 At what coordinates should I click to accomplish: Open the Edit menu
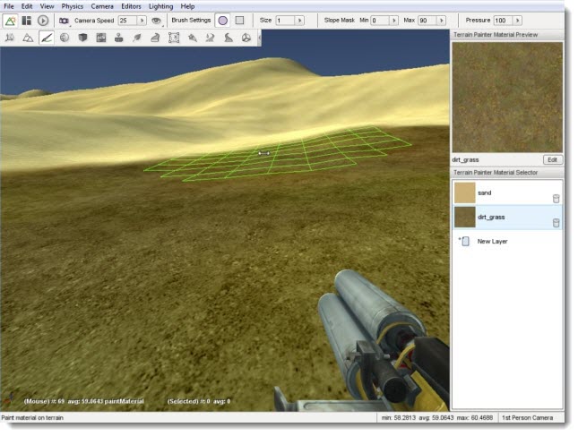tap(27, 6)
